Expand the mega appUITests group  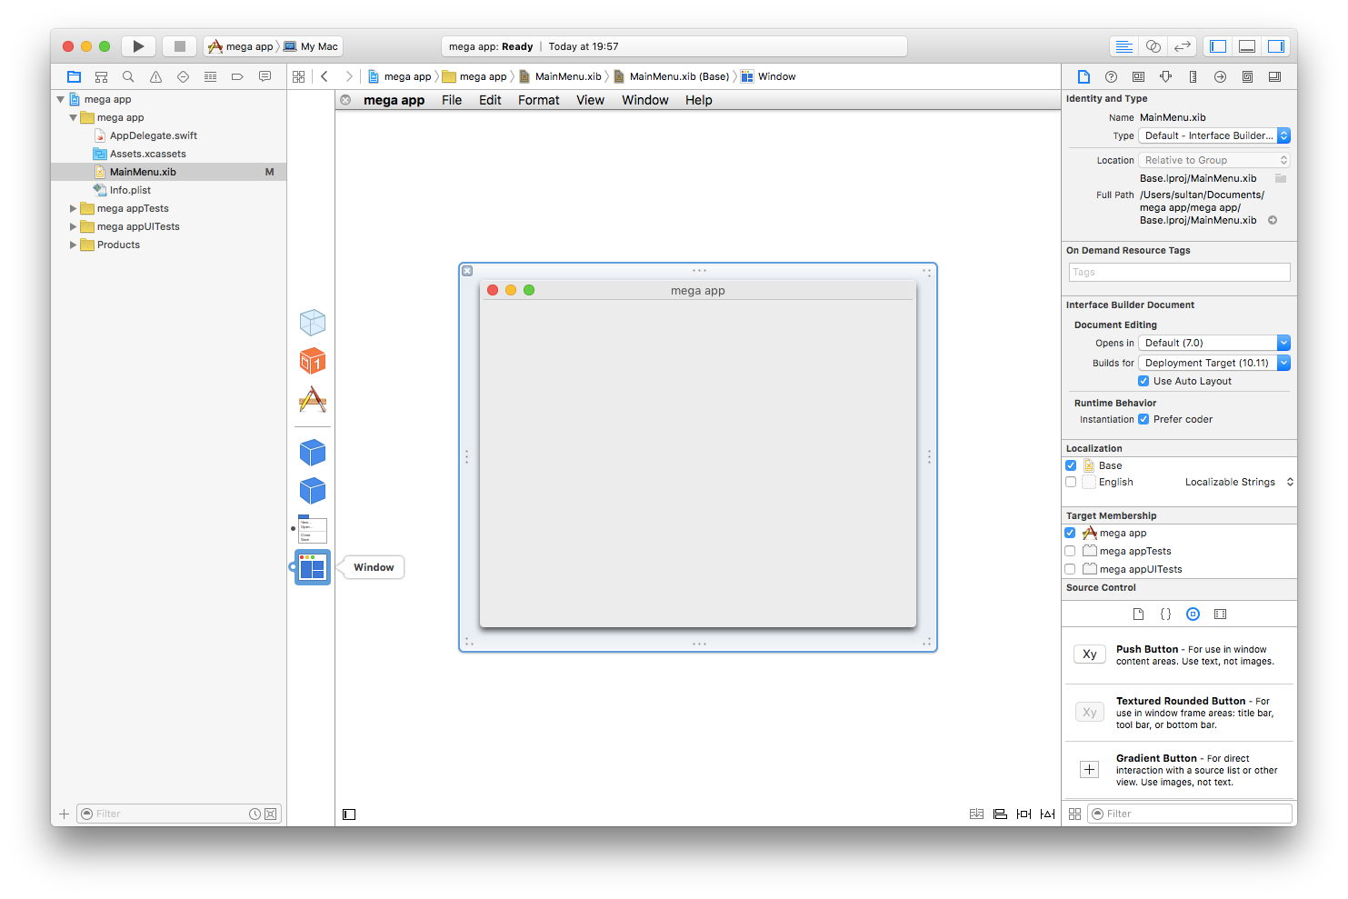click(x=74, y=226)
